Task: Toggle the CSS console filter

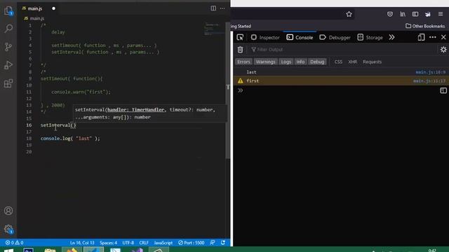Action: click(x=338, y=62)
